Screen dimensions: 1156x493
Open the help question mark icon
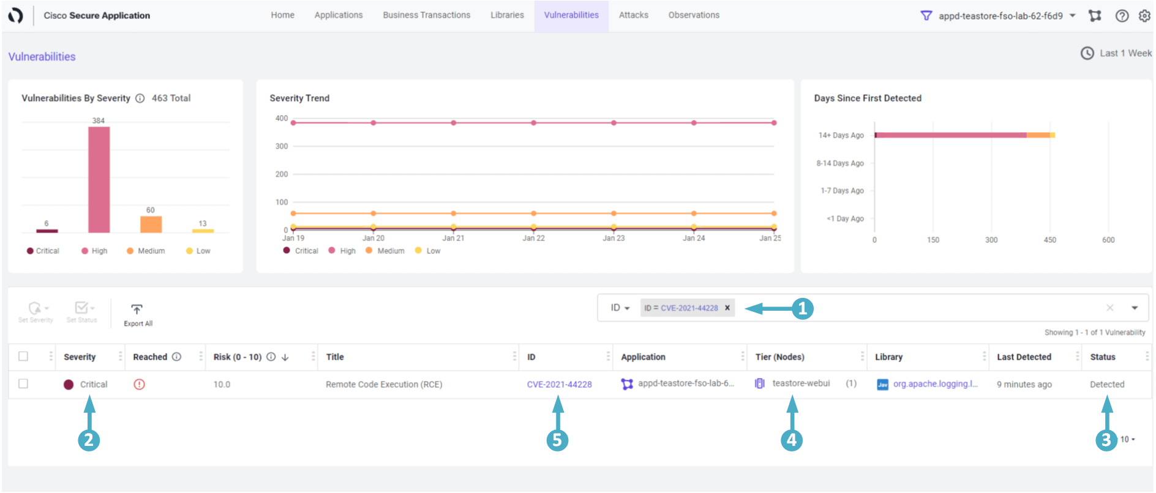(x=1122, y=16)
